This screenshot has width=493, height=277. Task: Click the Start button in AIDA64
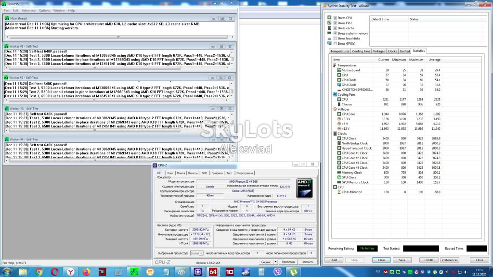pos(334,260)
